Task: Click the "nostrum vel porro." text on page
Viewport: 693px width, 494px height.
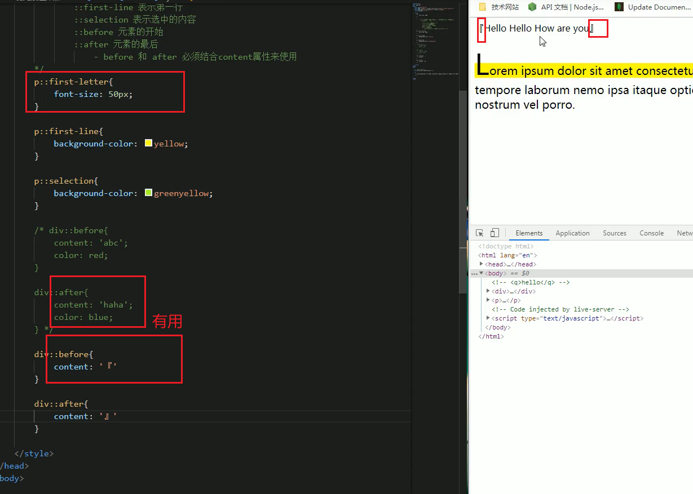Action: coord(525,105)
